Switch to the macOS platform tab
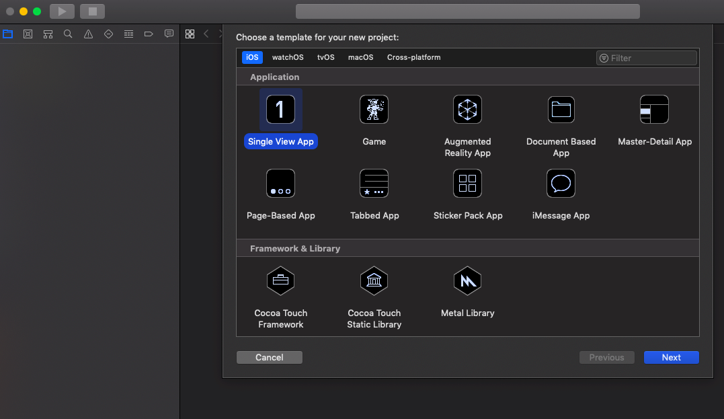Screen dimensions: 724x419 click(x=360, y=58)
